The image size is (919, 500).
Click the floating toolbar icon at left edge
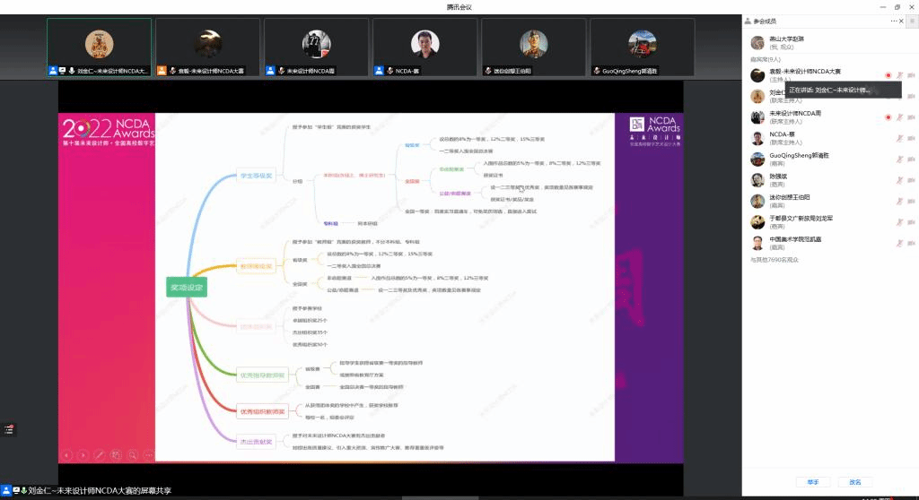(9, 429)
